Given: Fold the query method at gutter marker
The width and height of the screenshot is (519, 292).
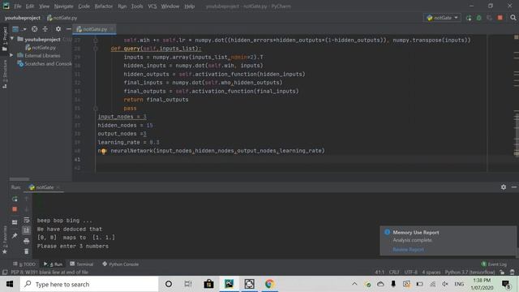Looking at the screenshot, I should pyautogui.click(x=96, y=49).
